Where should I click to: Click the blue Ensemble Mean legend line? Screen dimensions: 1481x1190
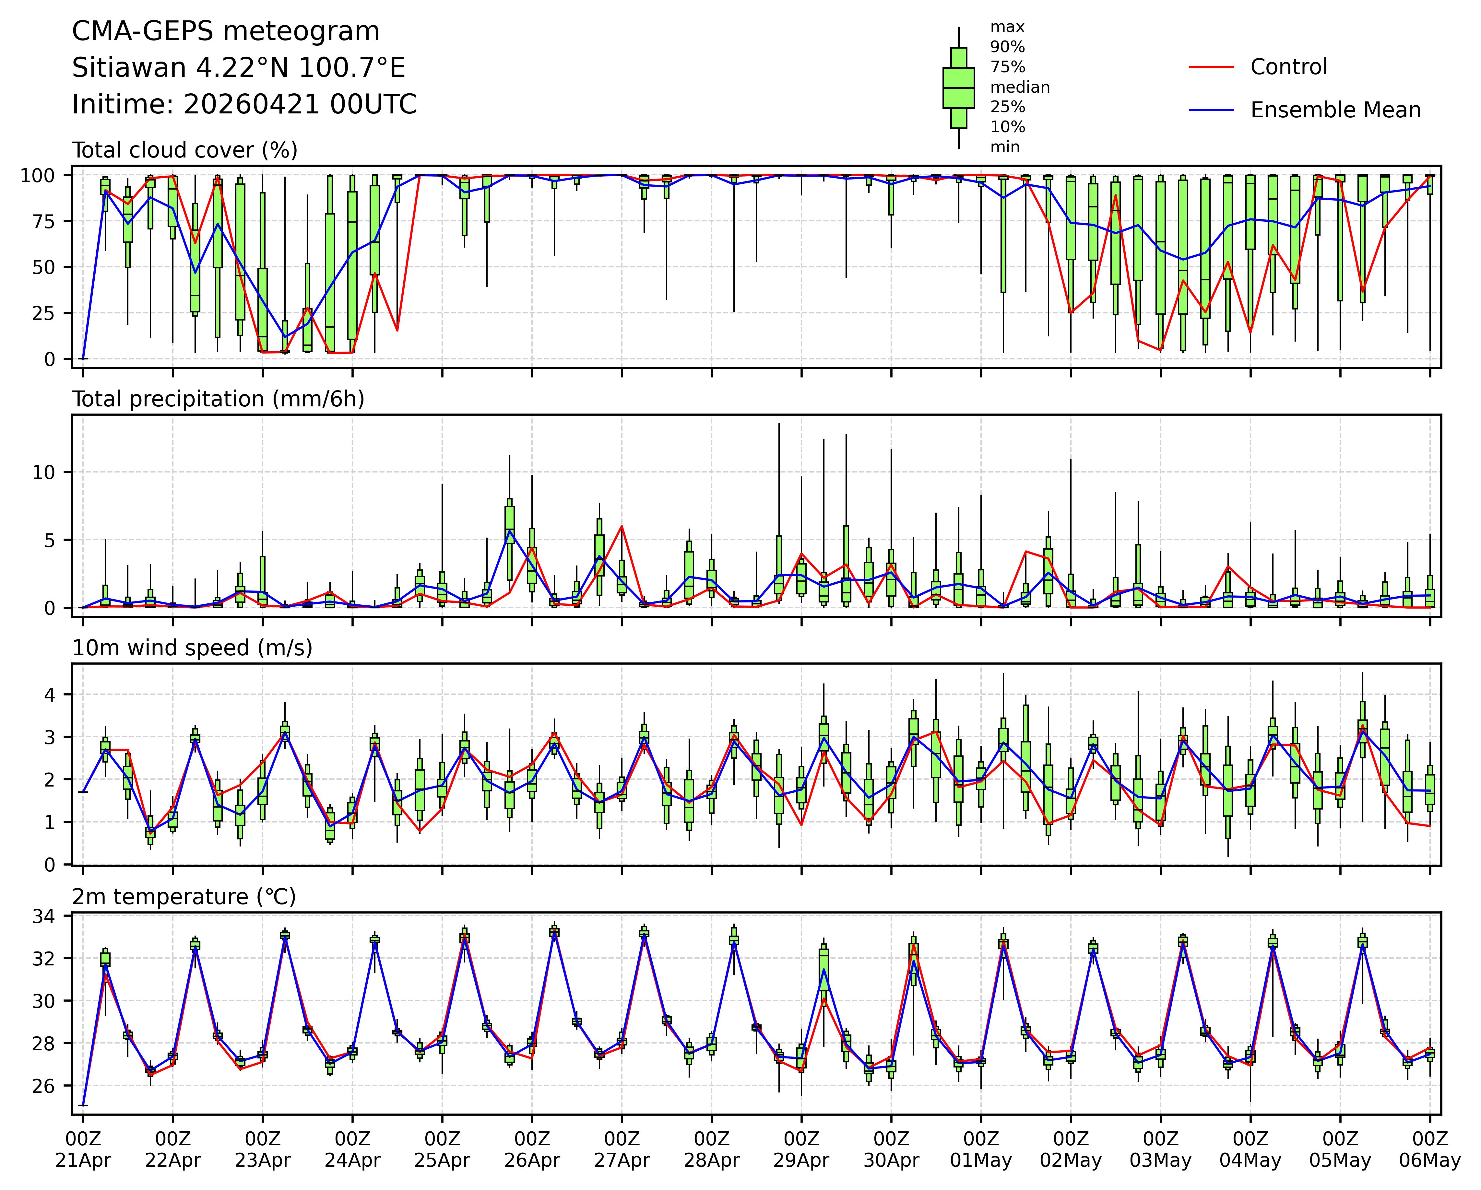(x=1211, y=110)
